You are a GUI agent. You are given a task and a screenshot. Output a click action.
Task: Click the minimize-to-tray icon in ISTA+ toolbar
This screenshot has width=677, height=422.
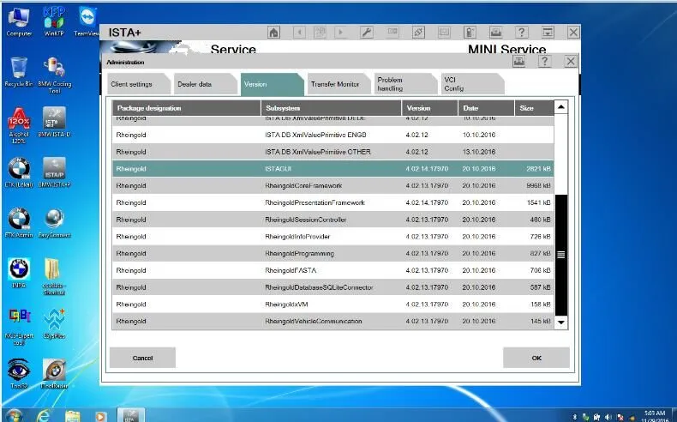coord(548,33)
